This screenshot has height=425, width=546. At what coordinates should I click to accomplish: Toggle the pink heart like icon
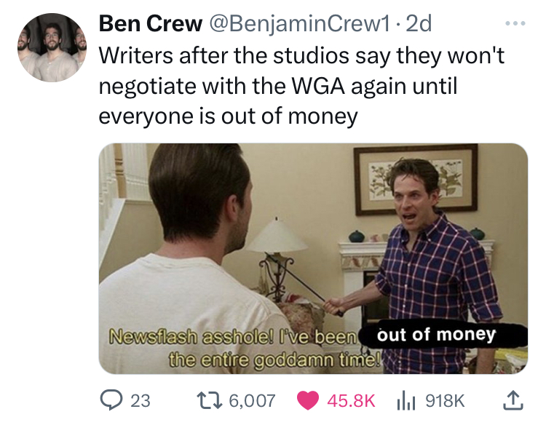click(308, 400)
